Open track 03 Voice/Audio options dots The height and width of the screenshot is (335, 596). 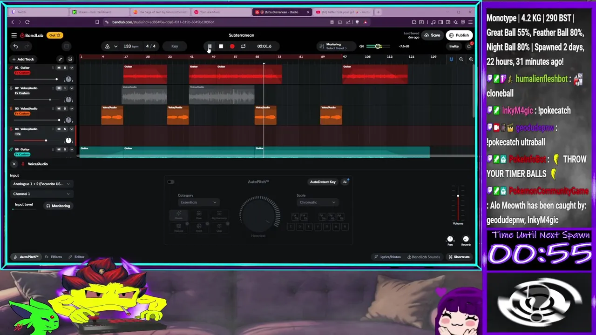52,108
